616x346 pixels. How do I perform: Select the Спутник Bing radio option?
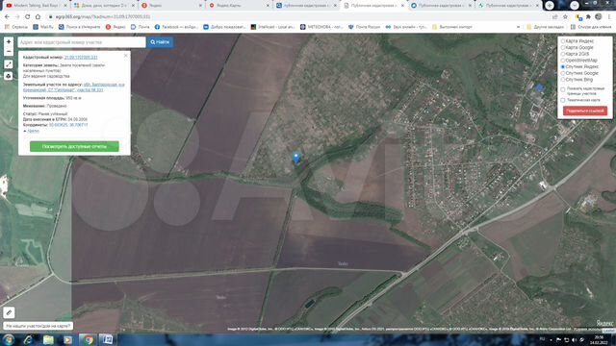point(563,80)
